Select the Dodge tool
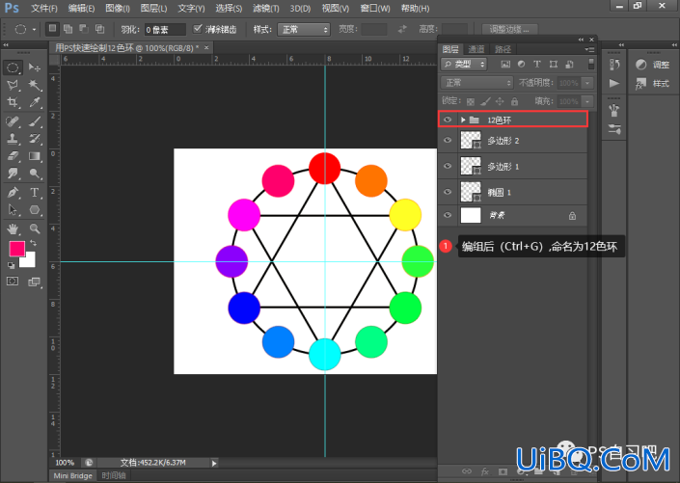This screenshot has width=680, height=483. (x=35, y=174)
